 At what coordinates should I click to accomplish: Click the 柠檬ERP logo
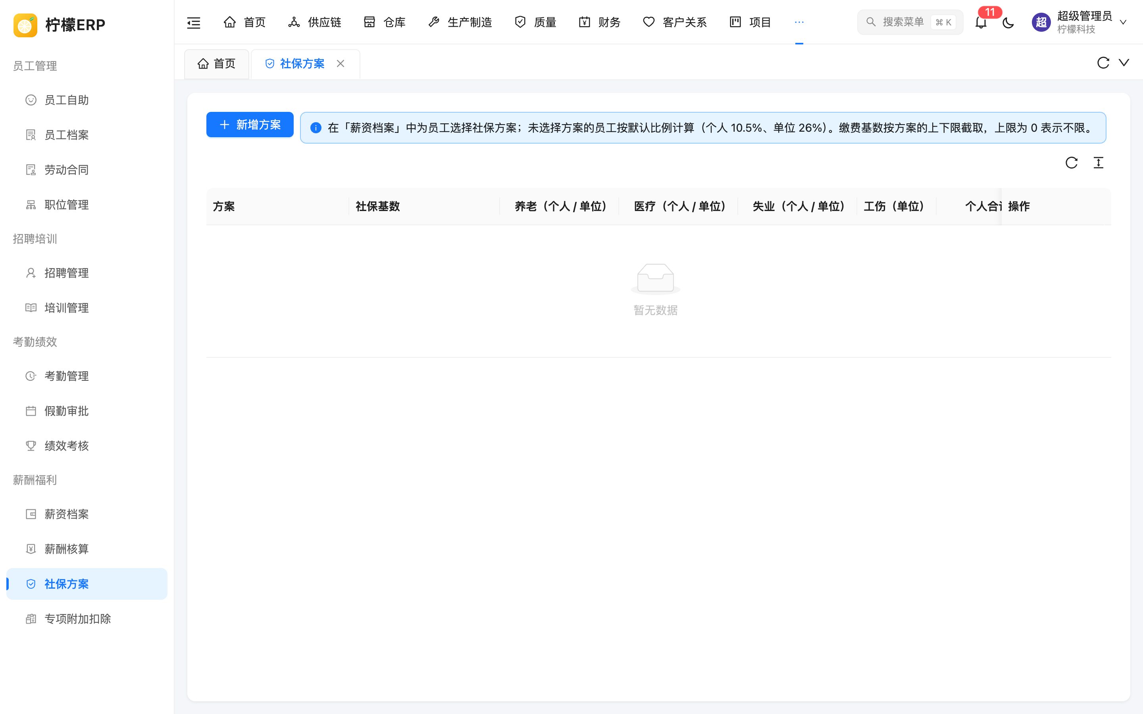(60, 25)
